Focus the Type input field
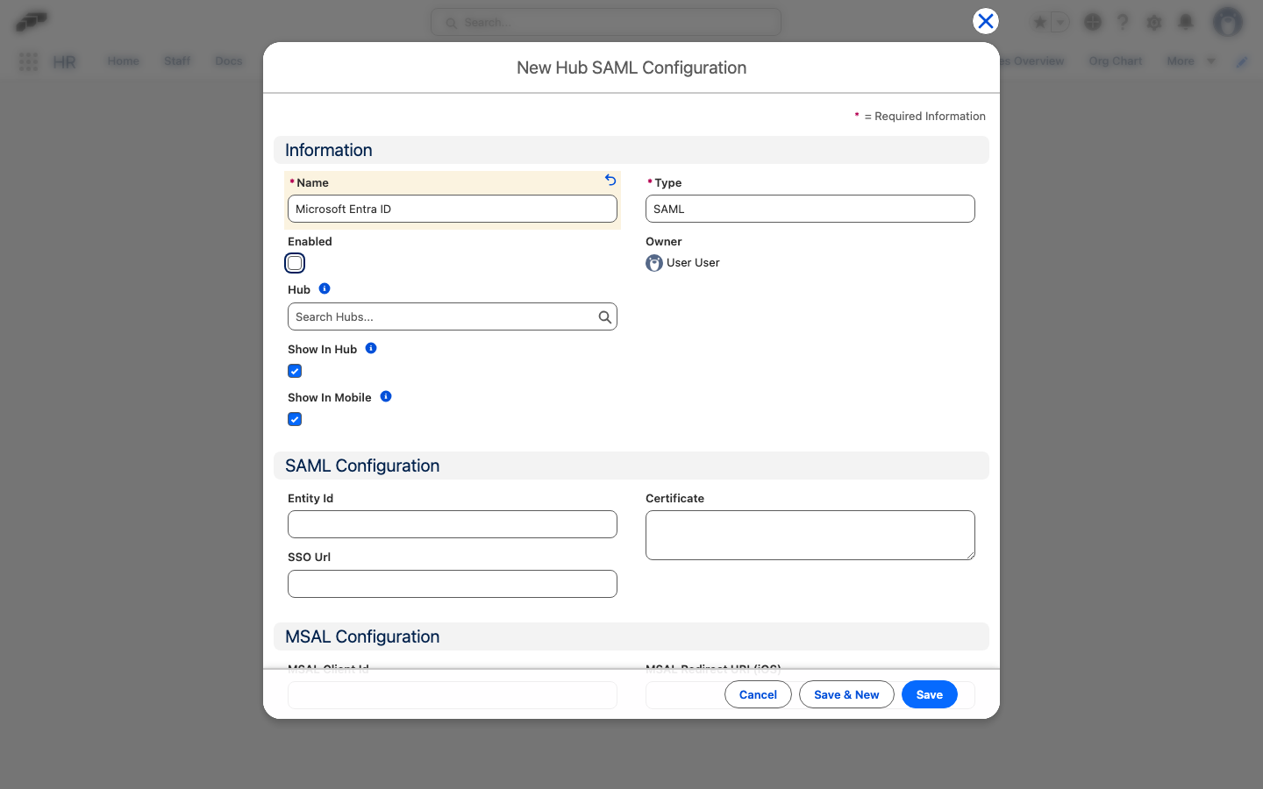The height and width of the screenshot is (789, 1263). [x=810, y=209]
